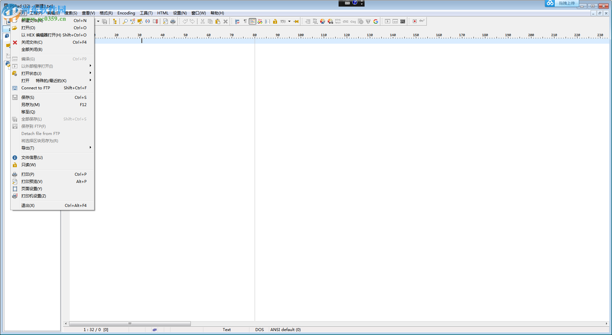Toggle word wrap in the toolbar
The width and height of the screenshot is (612, 335).
pyautogui.click(x=237, y=22)
